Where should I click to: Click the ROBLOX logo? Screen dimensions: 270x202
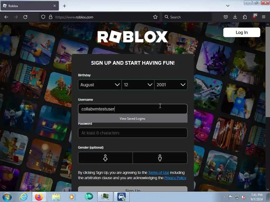[132, 37]
